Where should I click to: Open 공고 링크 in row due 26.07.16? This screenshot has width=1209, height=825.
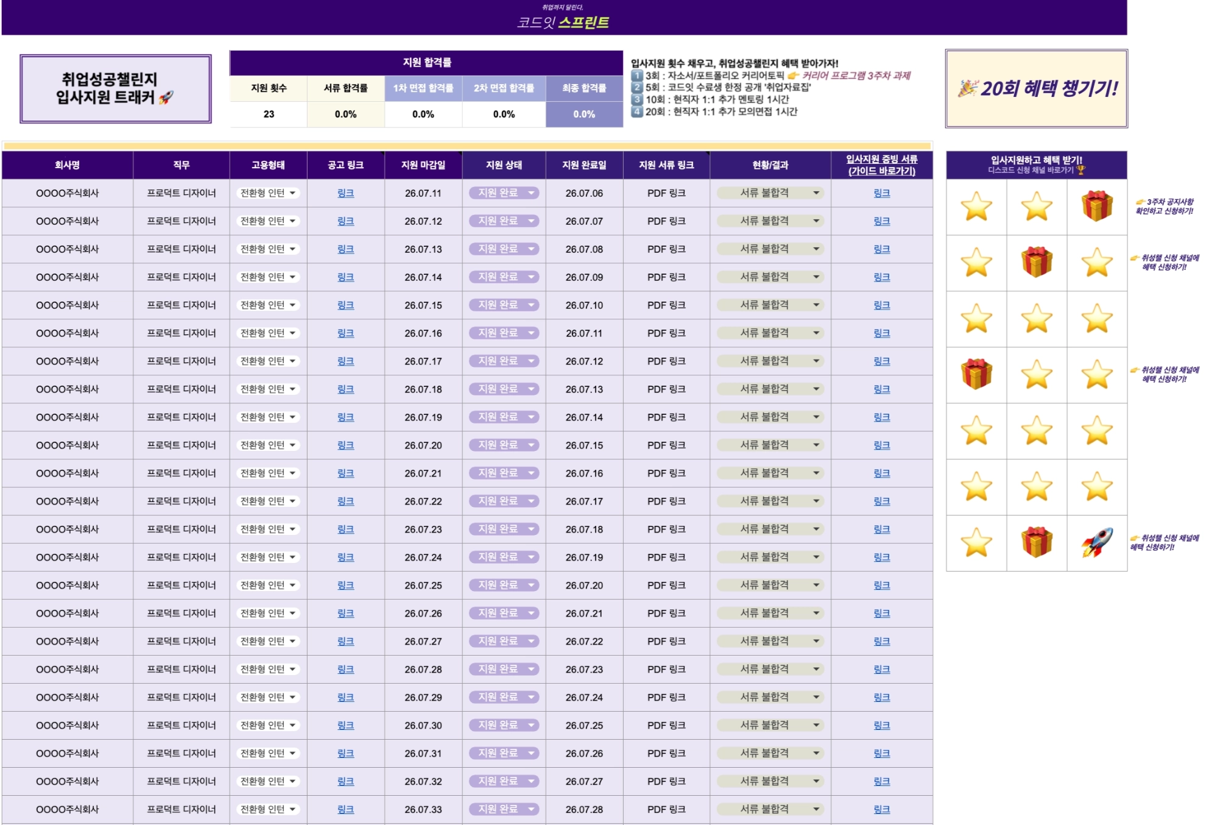[x=345, y=333]
